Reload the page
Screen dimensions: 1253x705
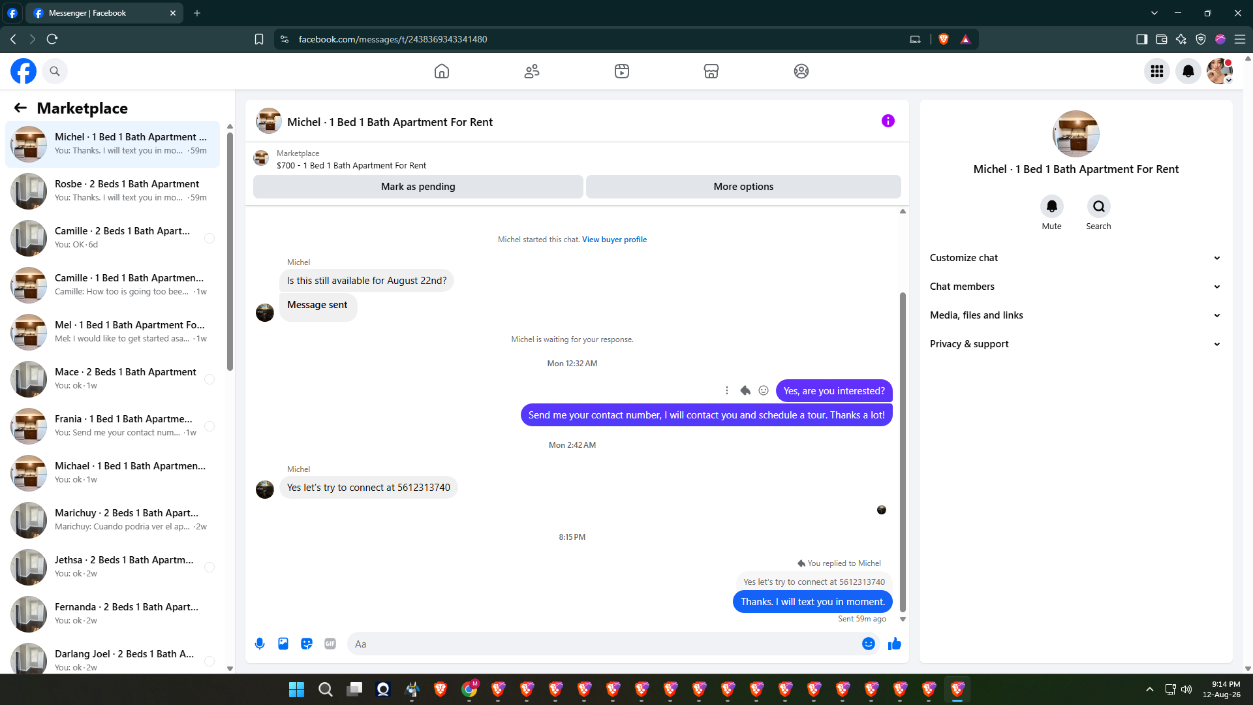(52, 39)
